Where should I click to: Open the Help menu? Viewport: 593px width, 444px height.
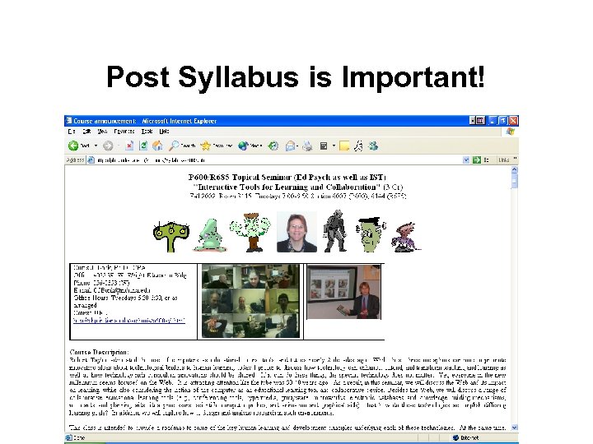coord(164,132)
